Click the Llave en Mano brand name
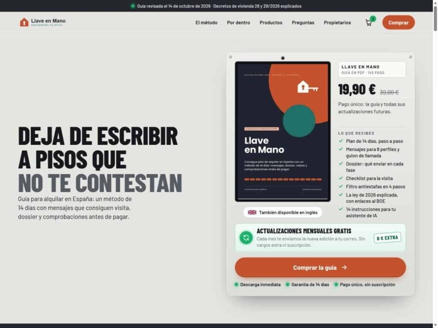Image resolution: width=438 pixels, height=328 pixels. (x=48, y=20)
